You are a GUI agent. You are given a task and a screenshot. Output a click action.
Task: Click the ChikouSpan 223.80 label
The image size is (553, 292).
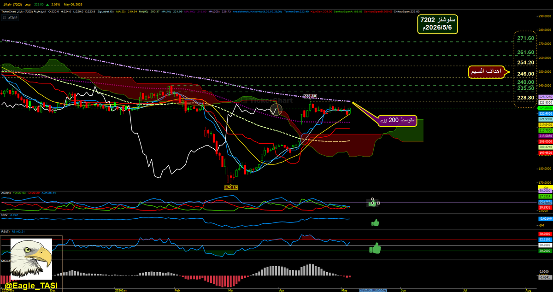pyautogui.click(x=406, y=12)
